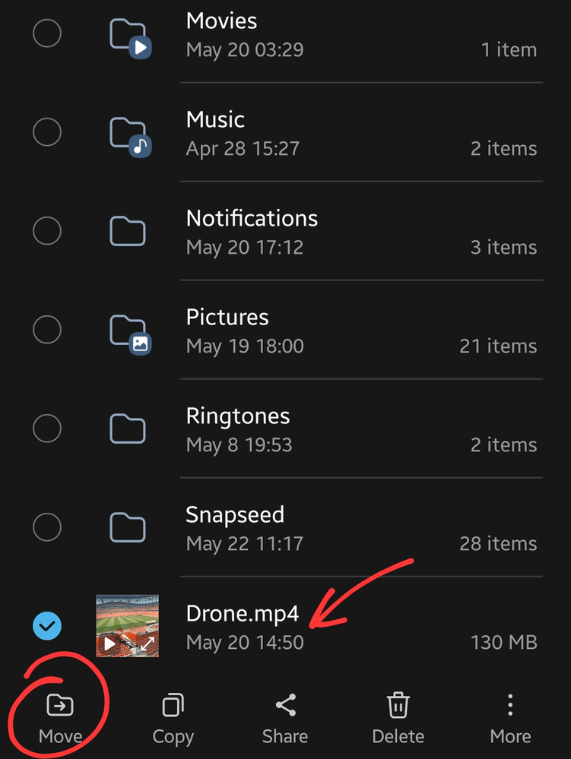Open the Ringtones folder name
Screen dimensions: 571x759
click(238, 416)
